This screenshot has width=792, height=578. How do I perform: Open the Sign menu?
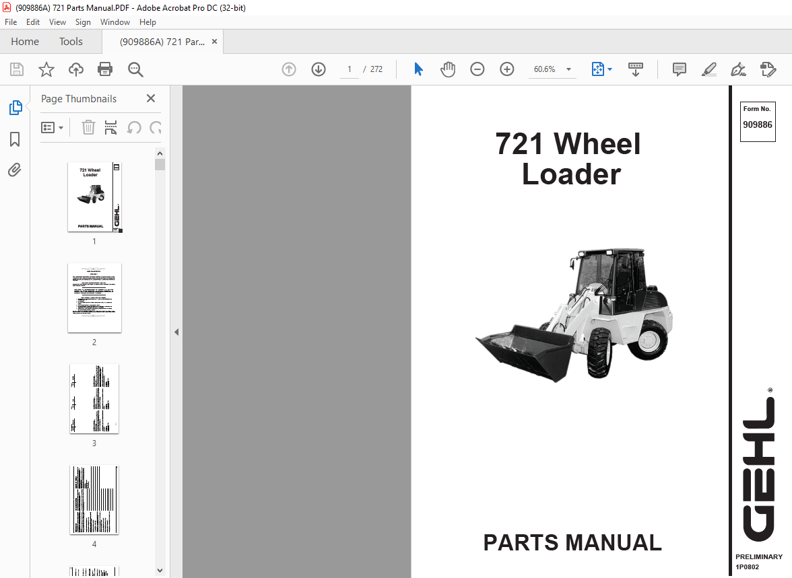(83, 22)
